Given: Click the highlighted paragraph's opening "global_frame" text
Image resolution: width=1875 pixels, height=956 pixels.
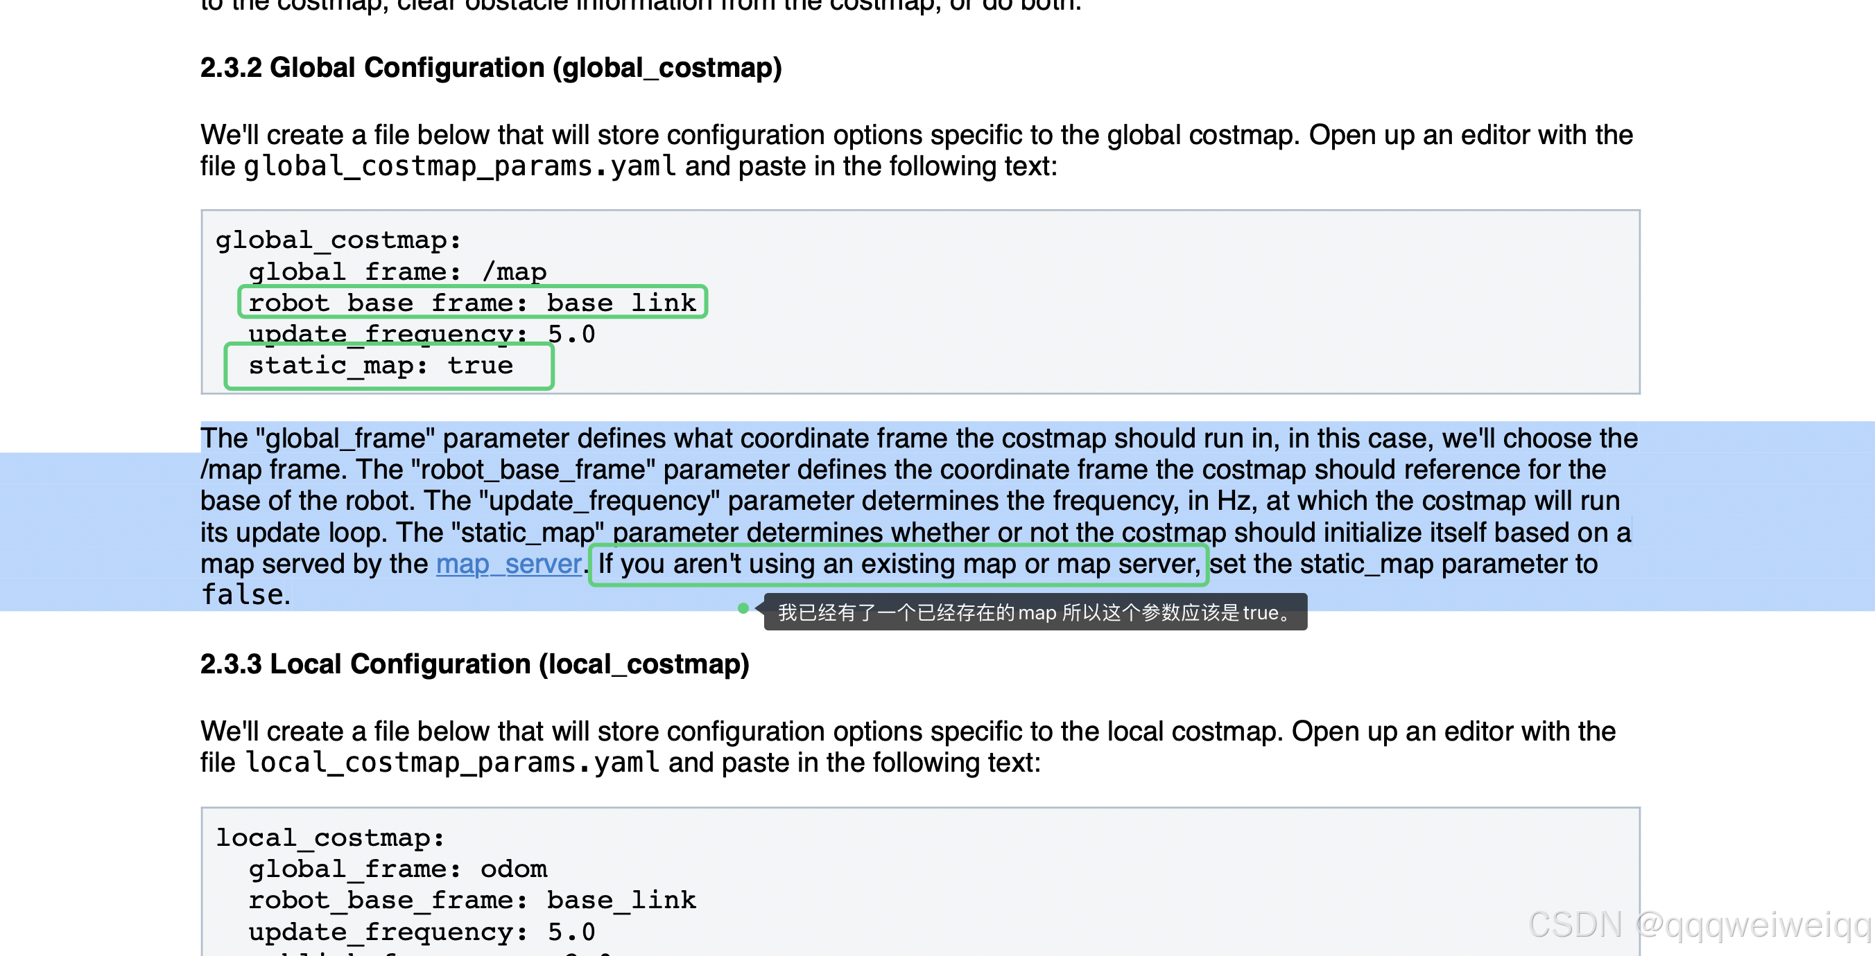Looking at the screenshot, I should (x=346, y=439).
